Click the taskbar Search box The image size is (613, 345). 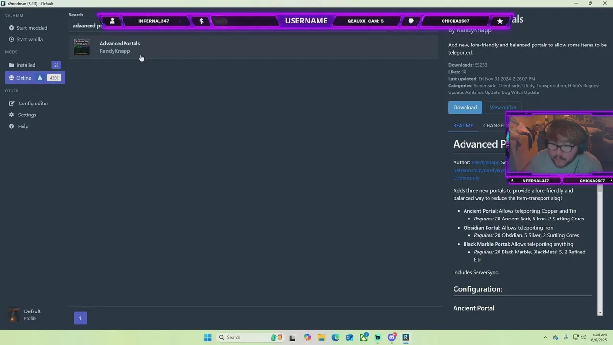click(x=250, y=337)
